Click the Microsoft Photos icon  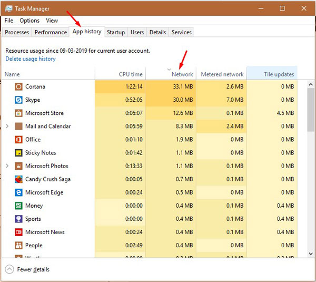(x=18, y=166)
